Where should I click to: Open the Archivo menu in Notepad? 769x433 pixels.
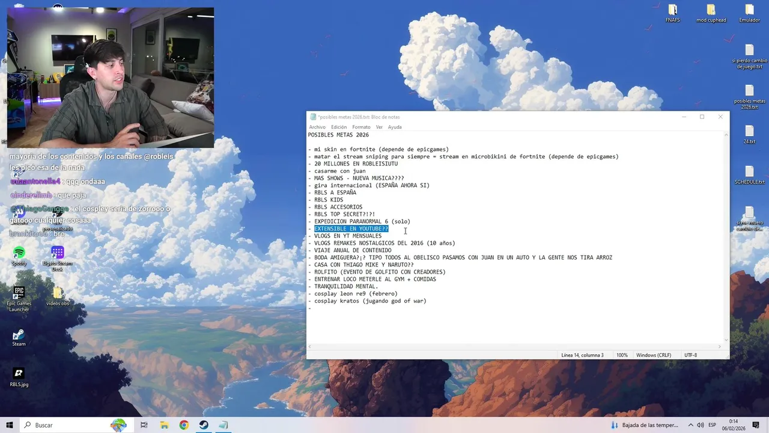317,127
